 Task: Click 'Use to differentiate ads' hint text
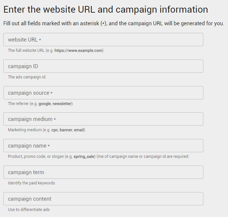[x=29, y=210]
